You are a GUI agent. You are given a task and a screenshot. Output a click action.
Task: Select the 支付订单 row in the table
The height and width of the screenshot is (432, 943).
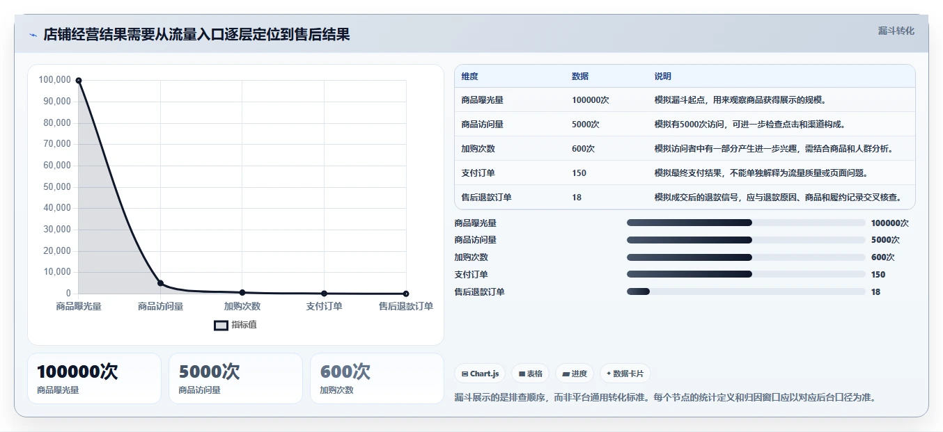click(685, 173)
